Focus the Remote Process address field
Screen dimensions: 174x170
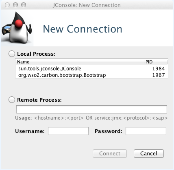point(91,109)
